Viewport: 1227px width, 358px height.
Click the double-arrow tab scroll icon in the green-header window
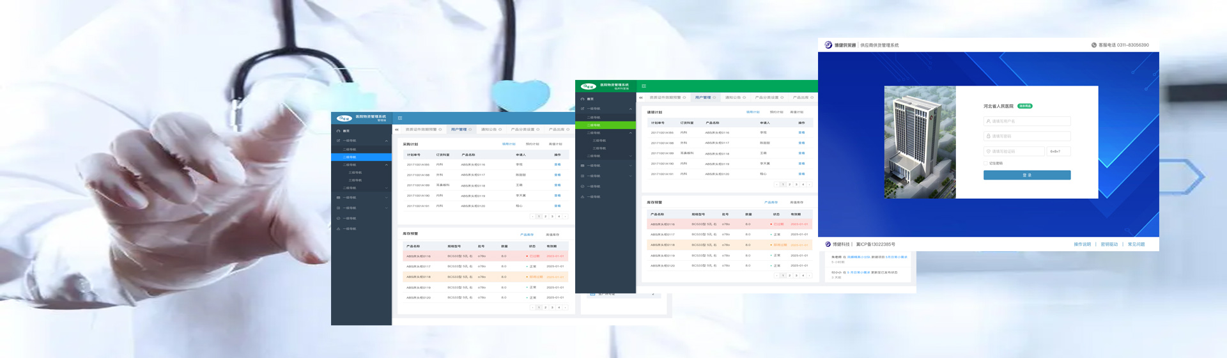point(641,98)
